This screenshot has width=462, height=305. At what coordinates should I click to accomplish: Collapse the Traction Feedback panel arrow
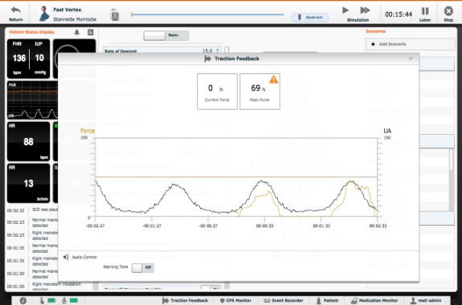click(x=411, y=59)
